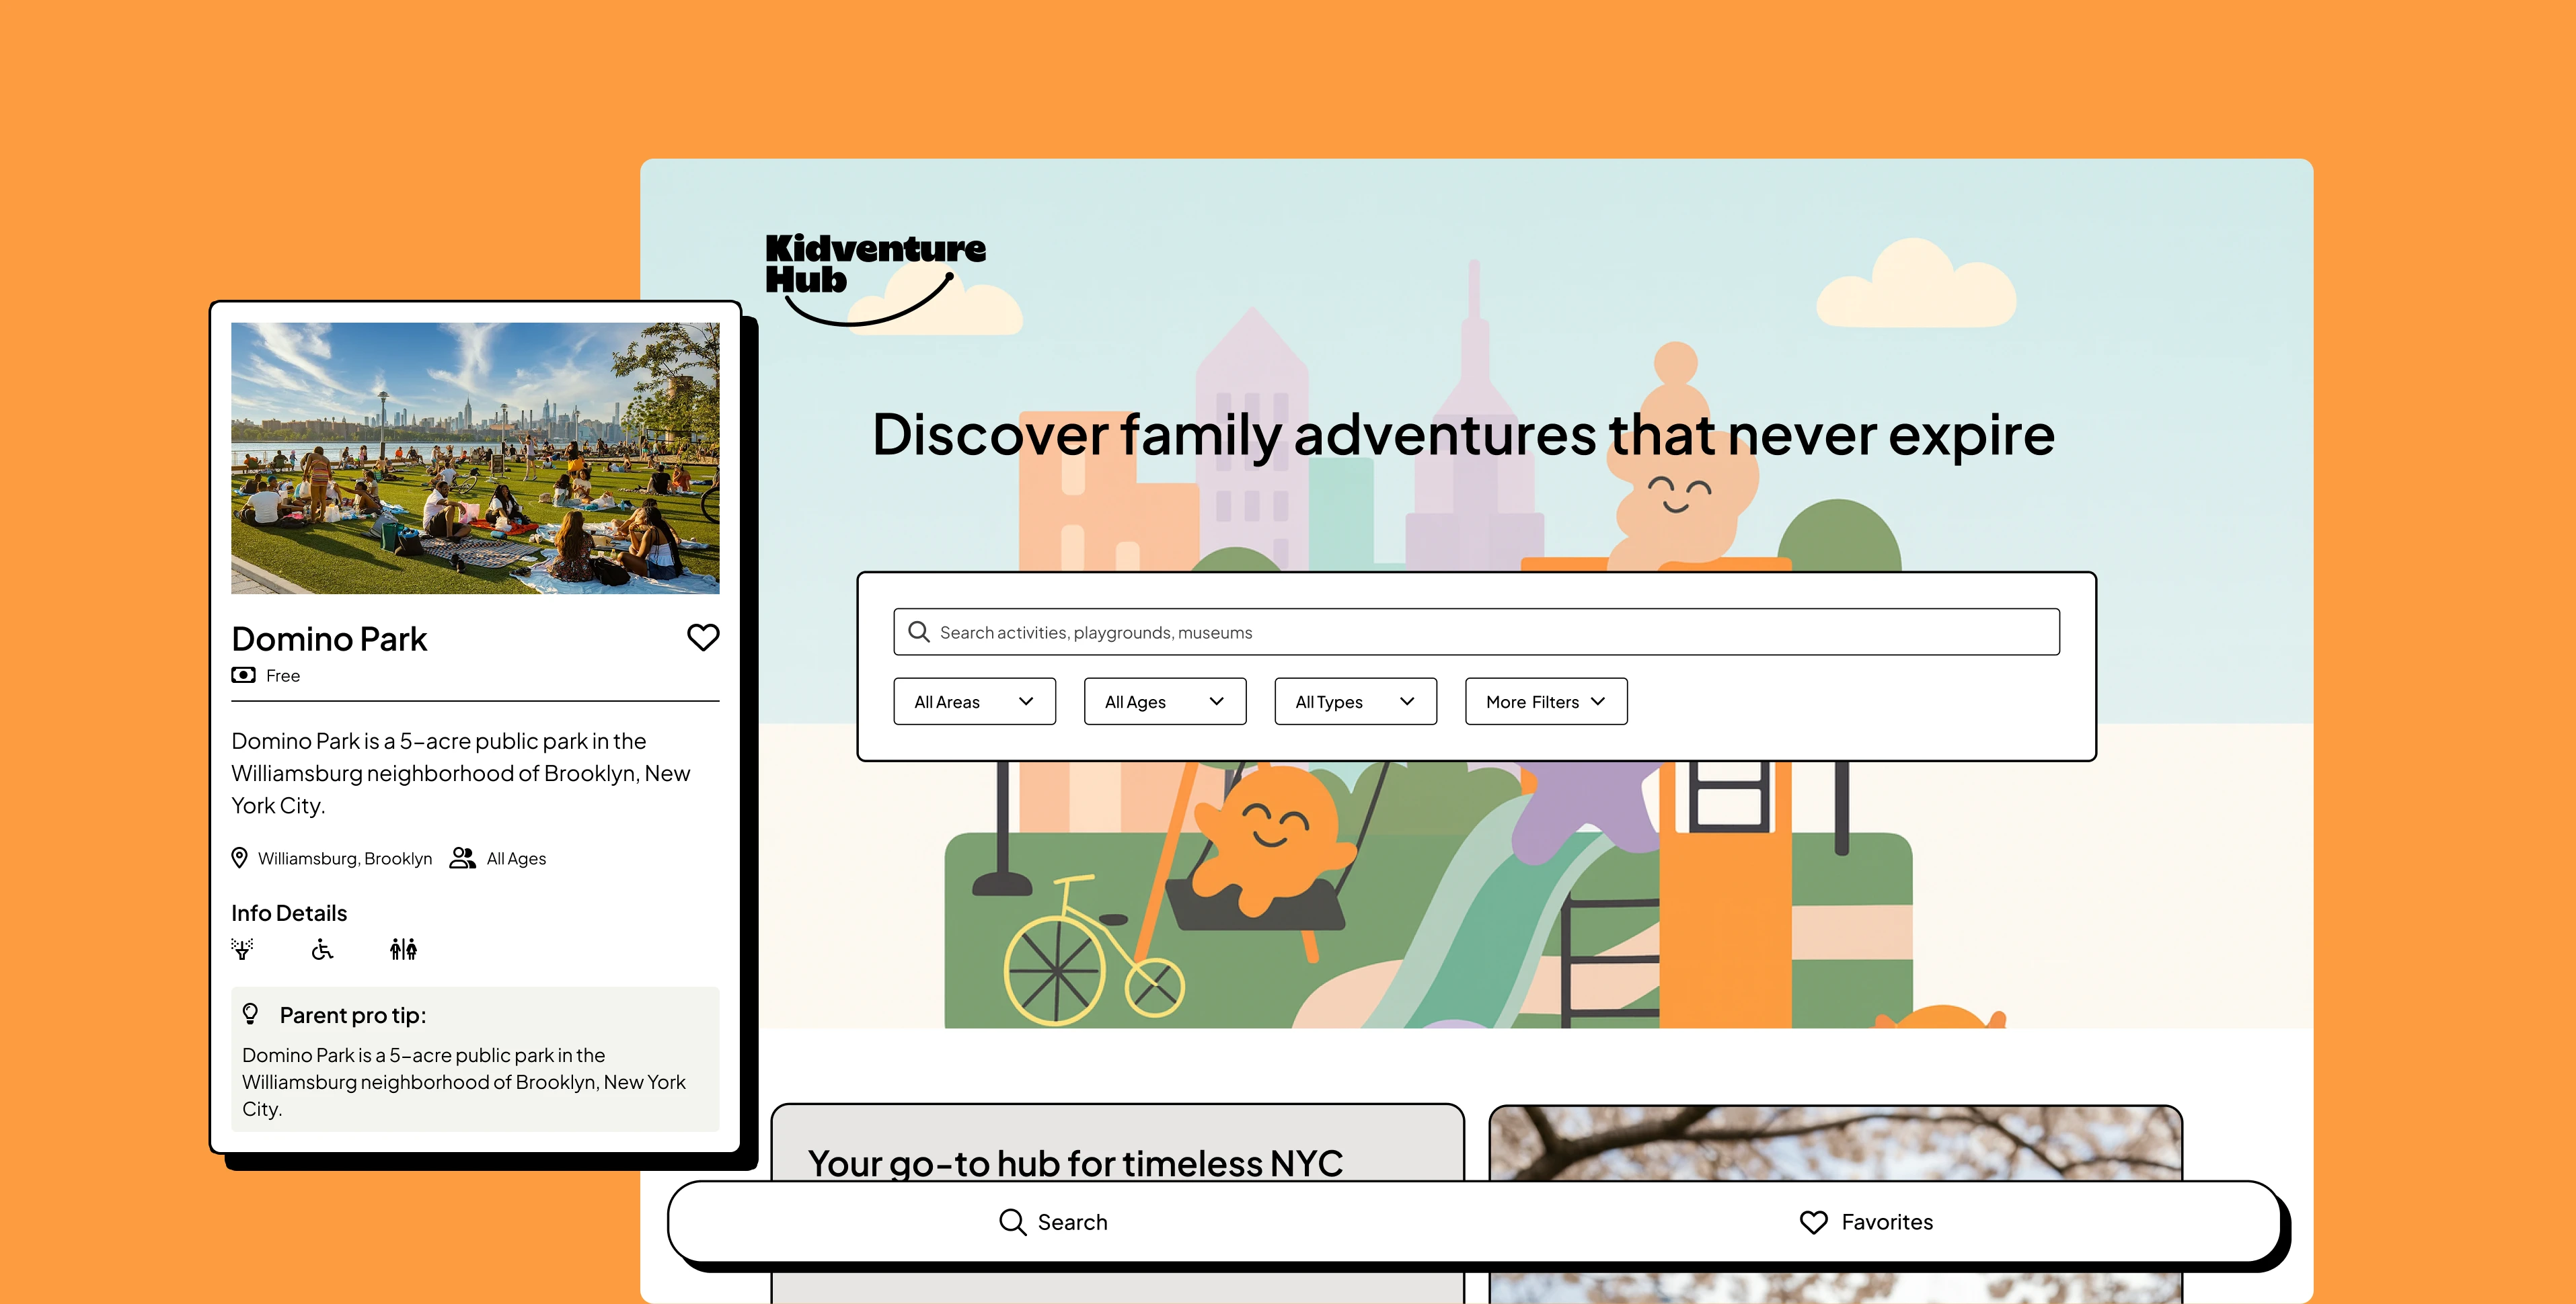Open the All Ages filter dropdown
2576x1304 pixels.
pos(1165,702)
